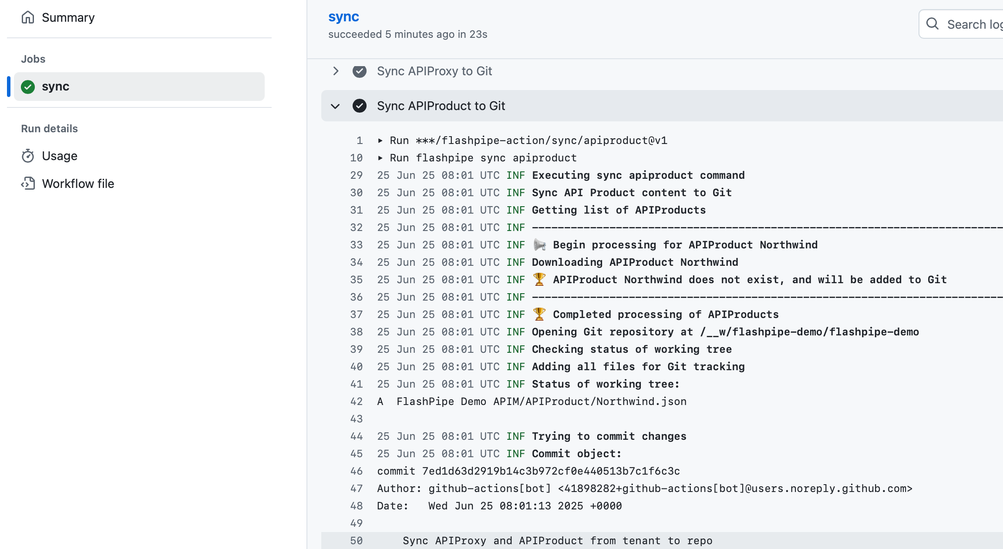Click log line number 42
The image size is (1003, 549).
point(357,402)
